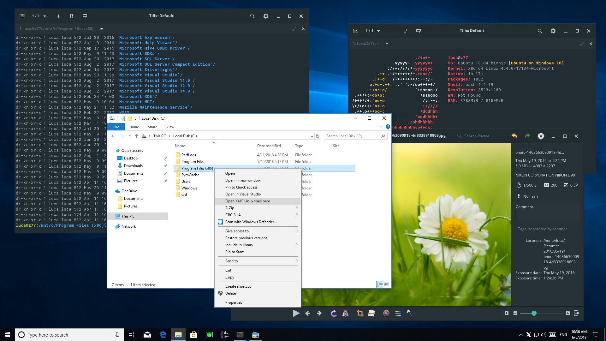The width and height of the screenshot is (606, 341).
Task: Rotate the photo with the purple arrow icon
Action: click(334, 313)
